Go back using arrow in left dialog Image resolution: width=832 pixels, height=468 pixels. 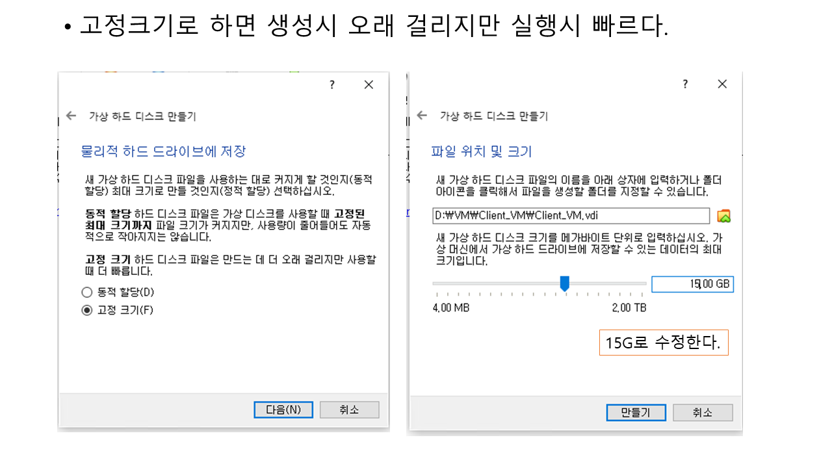point(71,116)
